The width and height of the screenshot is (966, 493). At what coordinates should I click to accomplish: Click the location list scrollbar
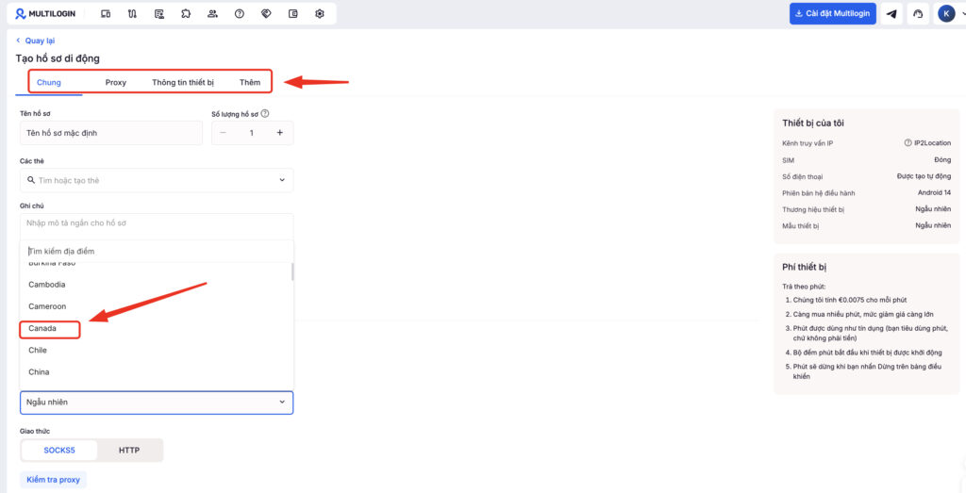292,272
